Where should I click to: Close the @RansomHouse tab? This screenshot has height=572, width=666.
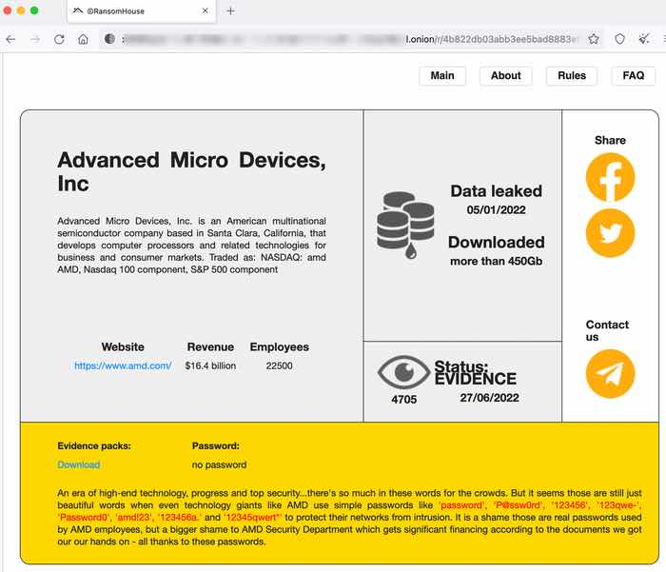pos(206,11)
